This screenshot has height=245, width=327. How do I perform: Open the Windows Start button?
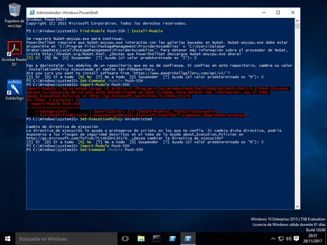[8, 239]
